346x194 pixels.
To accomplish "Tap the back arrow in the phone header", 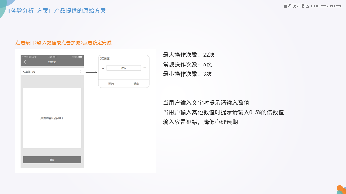I will click(25, 62).
